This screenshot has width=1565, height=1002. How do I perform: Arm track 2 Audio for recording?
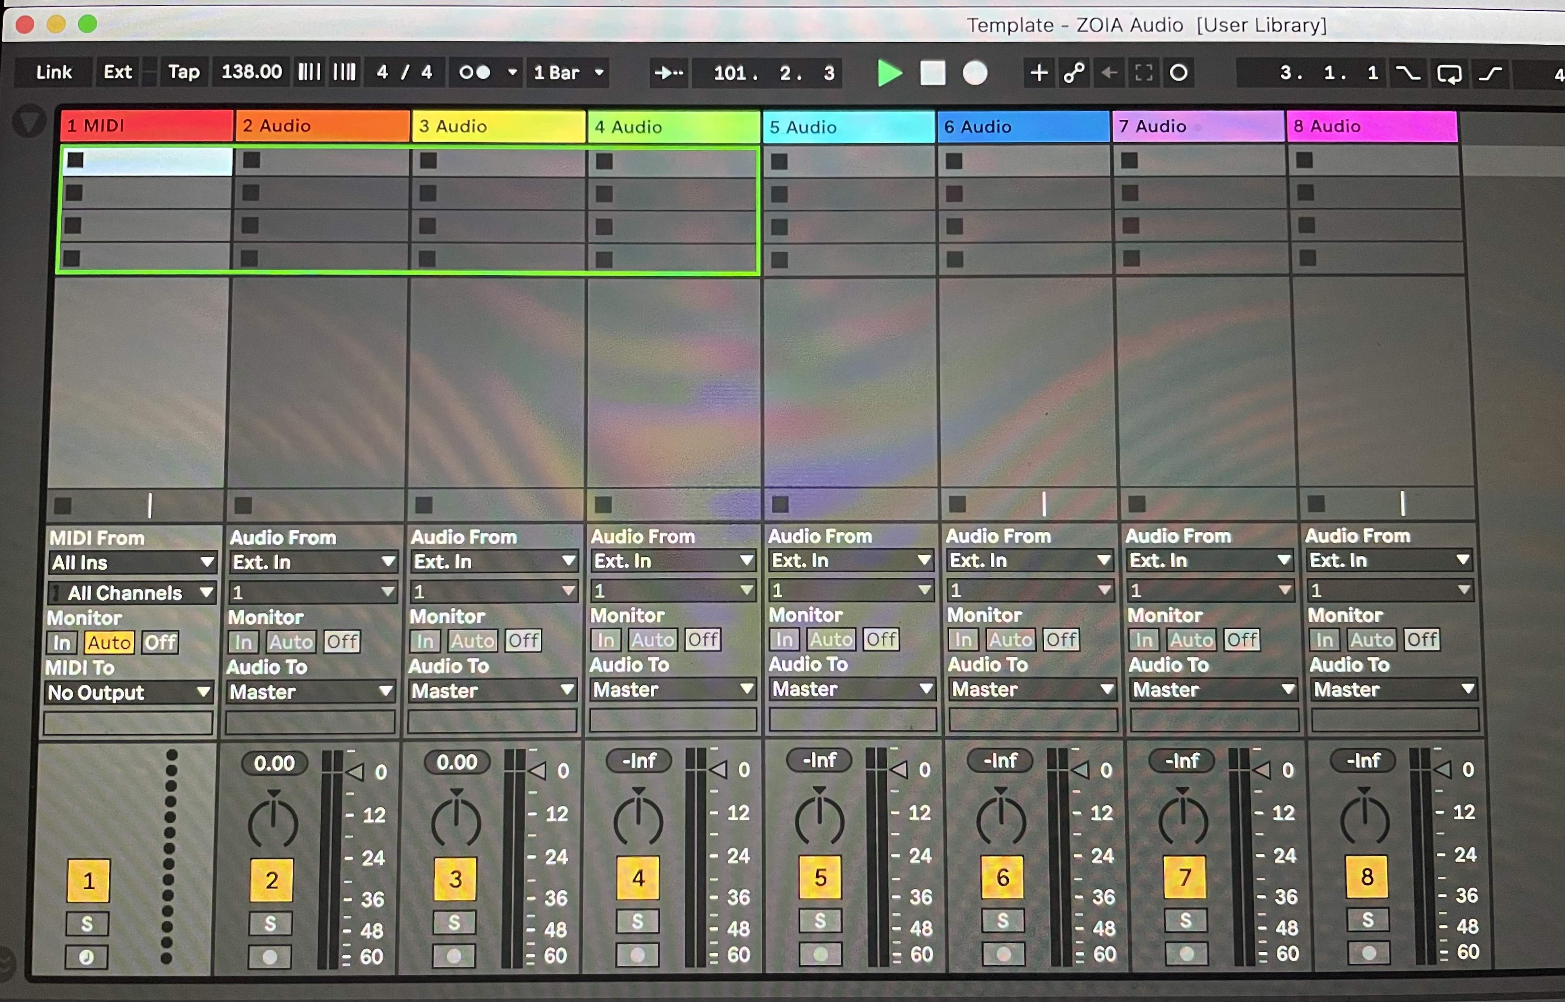tap(269, 956)
